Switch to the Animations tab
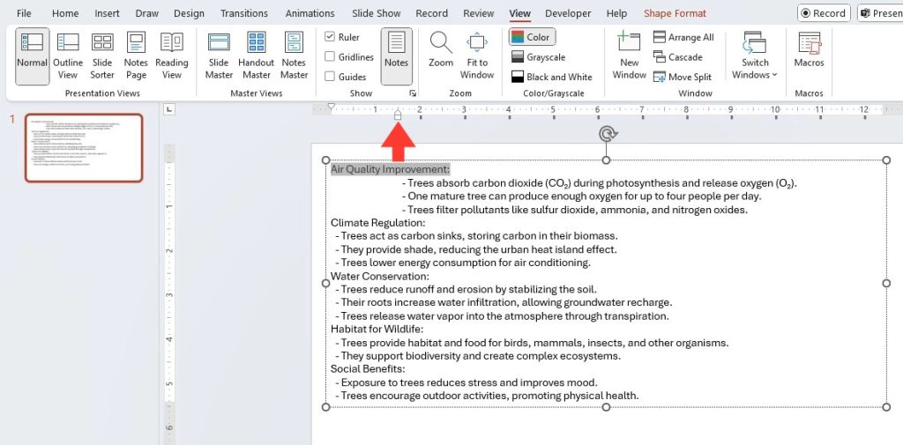903x445 pixels. point(310,13)
